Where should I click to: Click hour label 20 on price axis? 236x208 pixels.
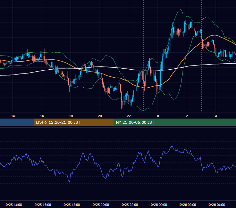coord(100,116)
